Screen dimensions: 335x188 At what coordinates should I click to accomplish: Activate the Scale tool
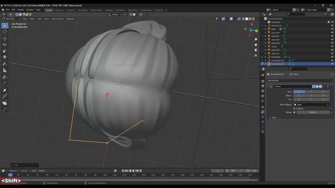[x=5, y=51]
